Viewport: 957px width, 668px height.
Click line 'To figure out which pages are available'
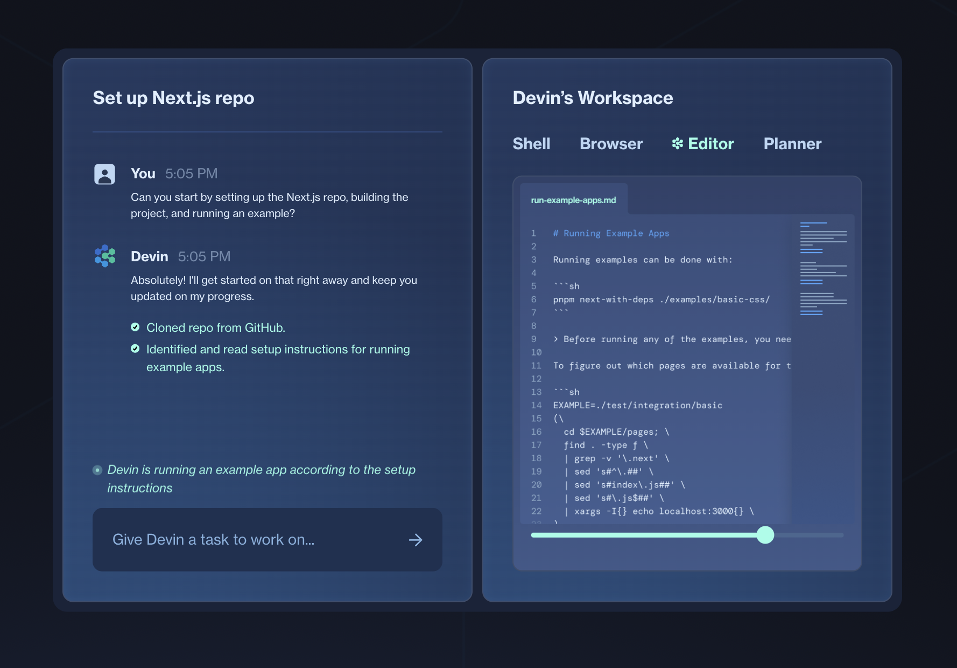(672, 366)
